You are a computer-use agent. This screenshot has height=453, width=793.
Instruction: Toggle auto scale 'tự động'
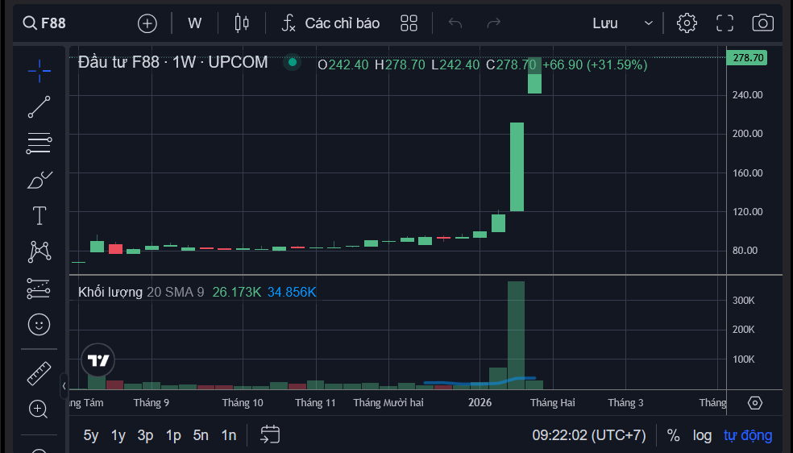click(x=747, y=435)
